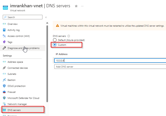Open Access control (IAM)

point(19,36)
